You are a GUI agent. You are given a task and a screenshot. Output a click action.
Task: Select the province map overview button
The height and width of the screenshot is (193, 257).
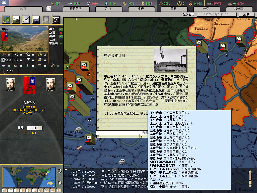point(6,19)
